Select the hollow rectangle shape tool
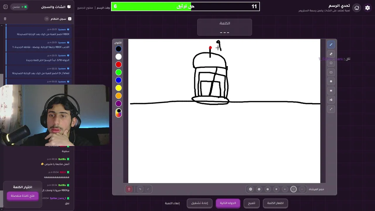The image size is (375, 211). click(x=331, y=72)
